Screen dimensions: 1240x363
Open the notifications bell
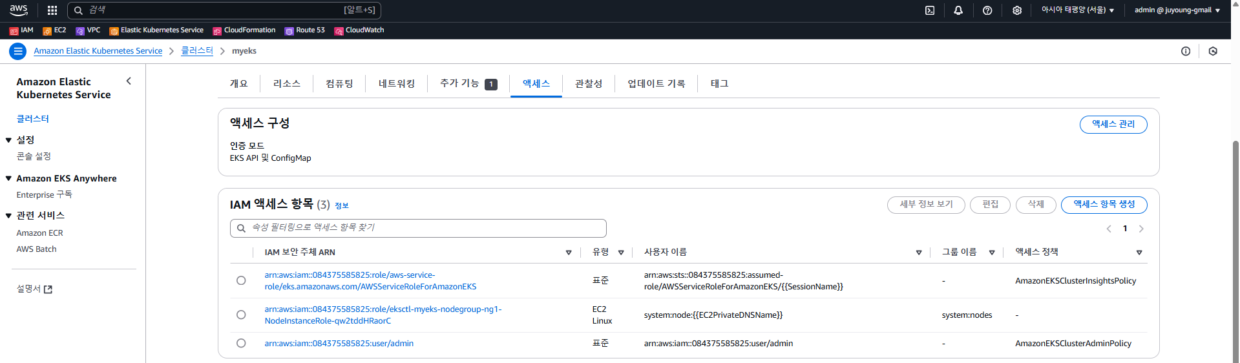(958, 10)
